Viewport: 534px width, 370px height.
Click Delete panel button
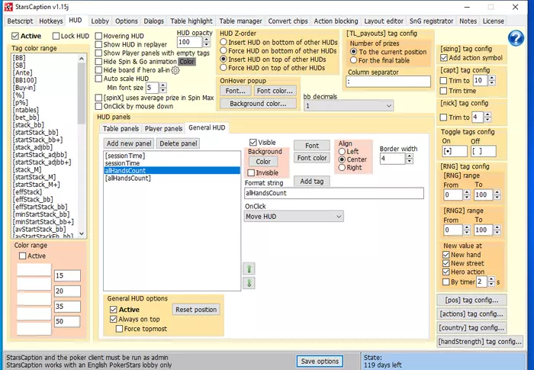click(x=178, y=143)
